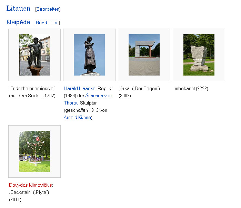Enlarge the Backstein sculpture thumbnail

tap(34, 151)
